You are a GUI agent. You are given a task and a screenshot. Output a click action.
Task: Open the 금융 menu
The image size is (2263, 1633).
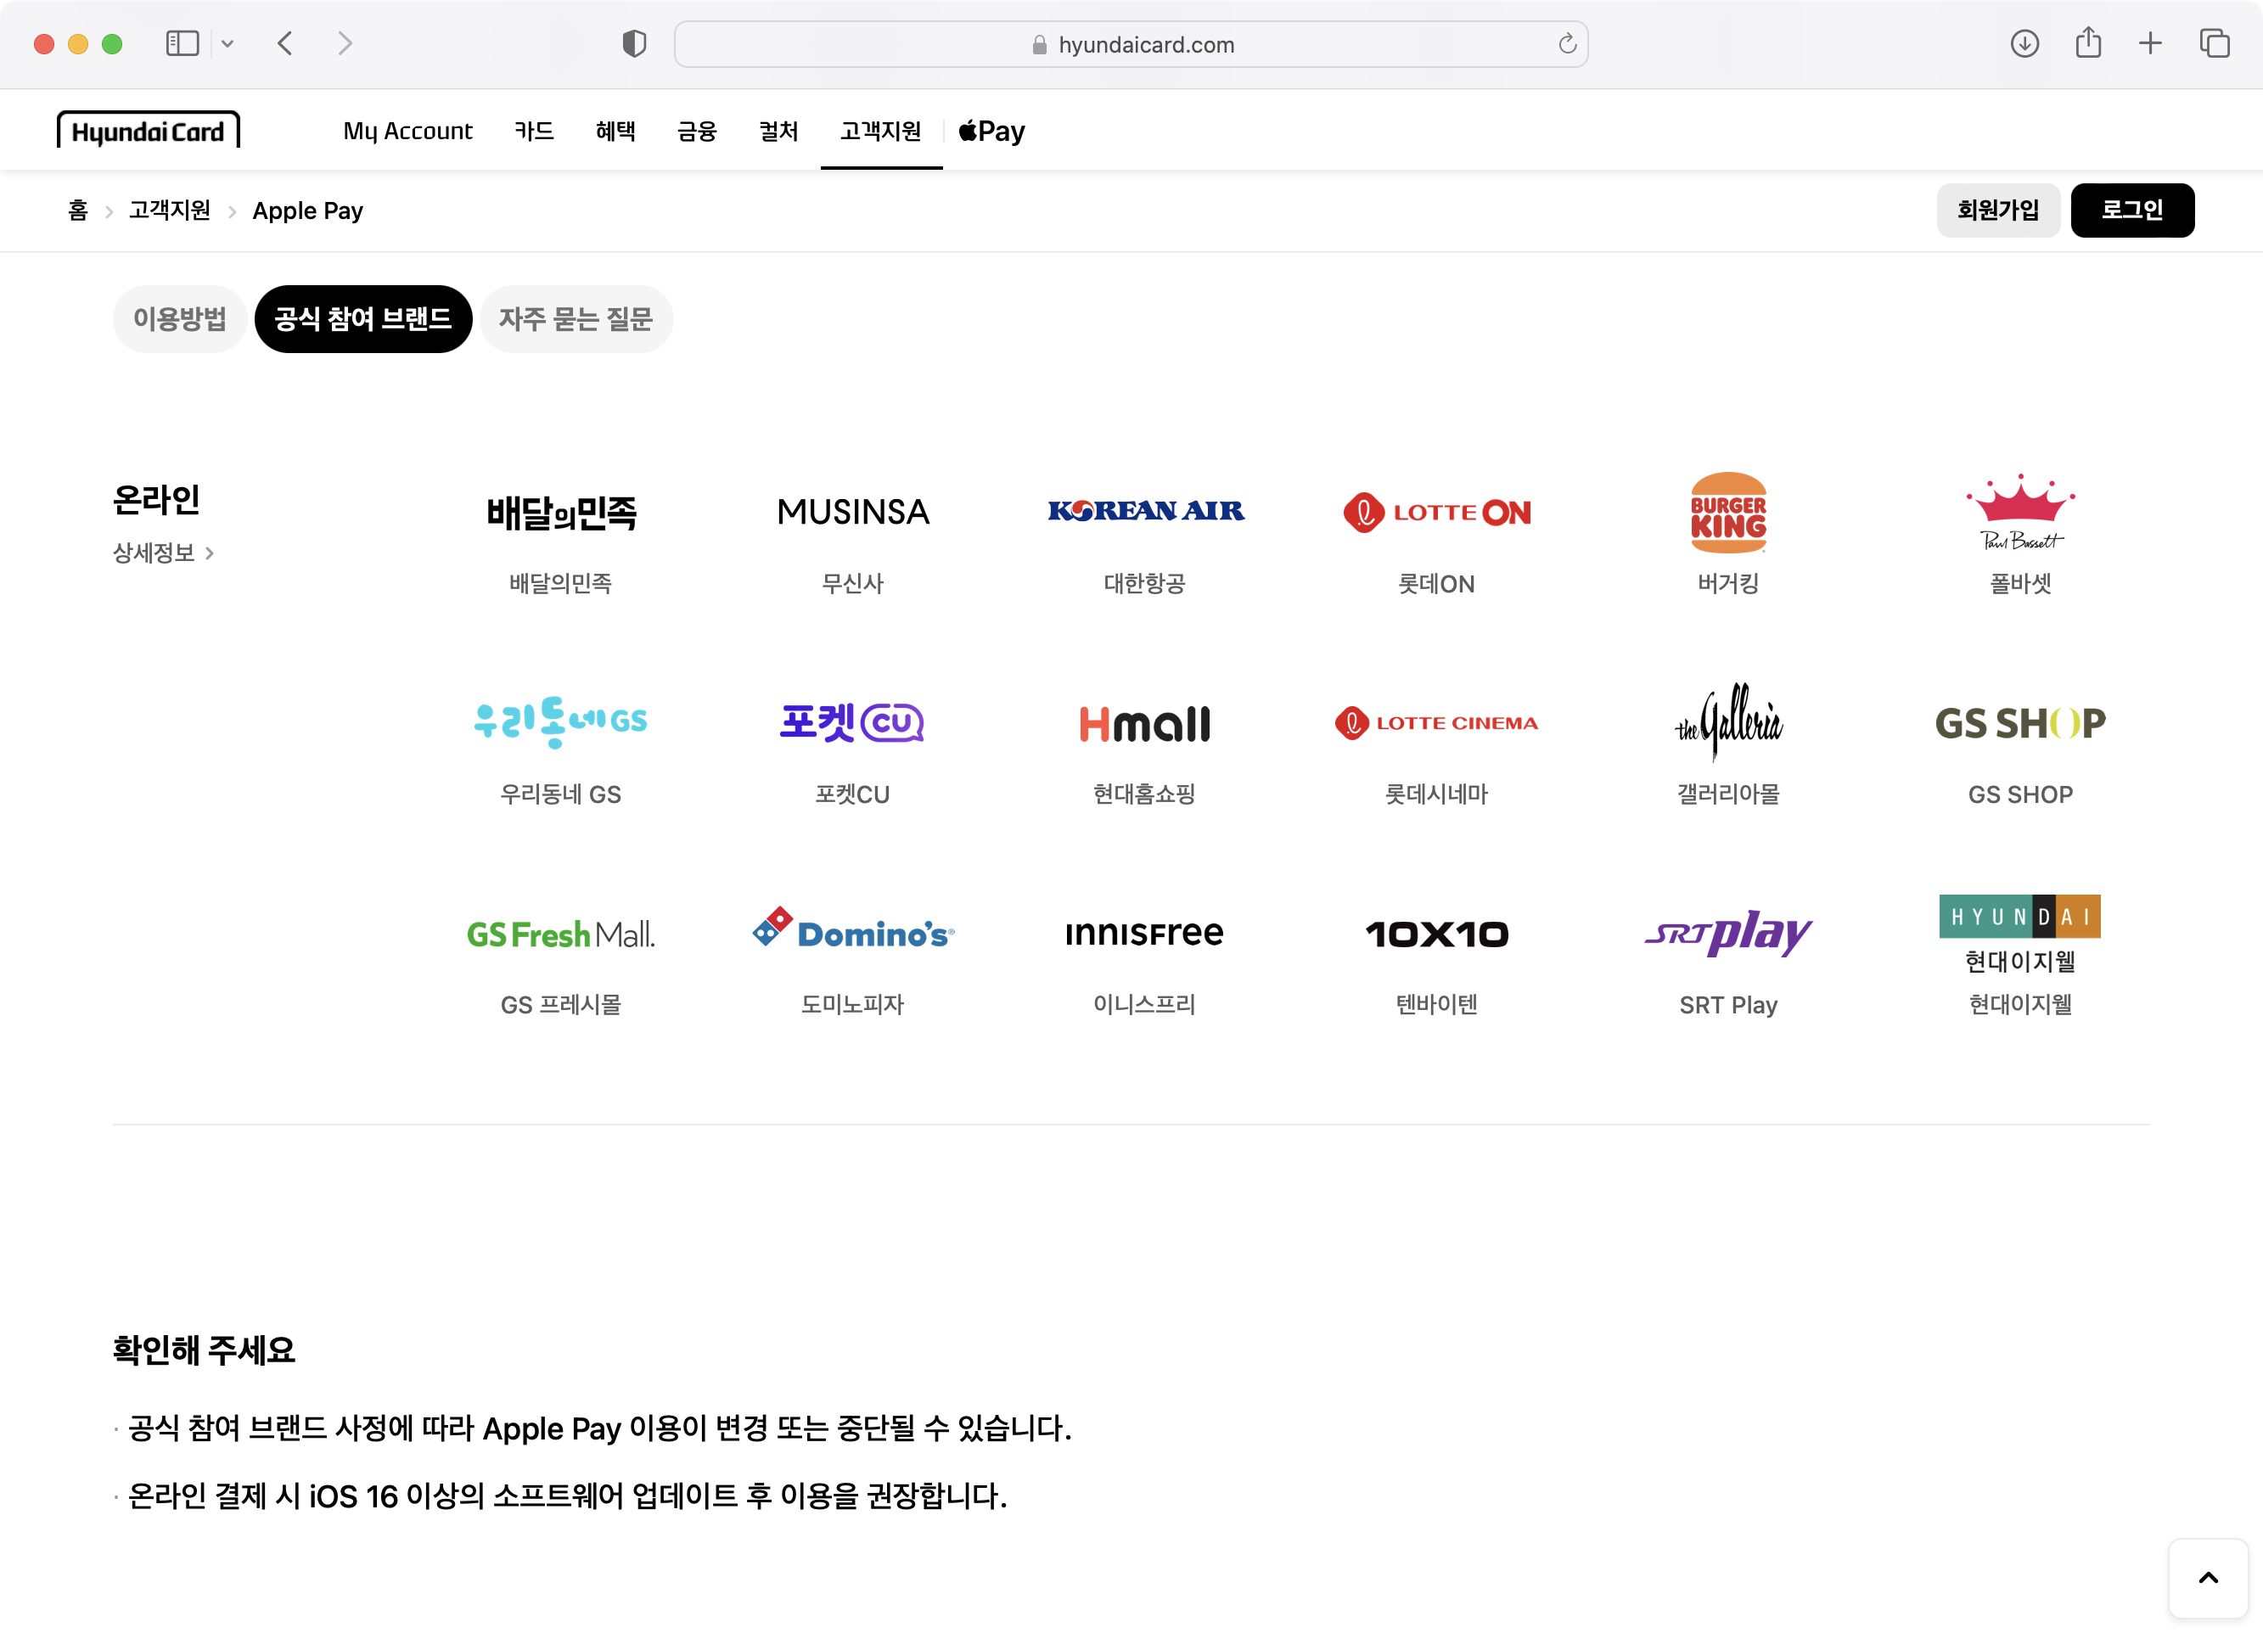(x=696, y=131)
